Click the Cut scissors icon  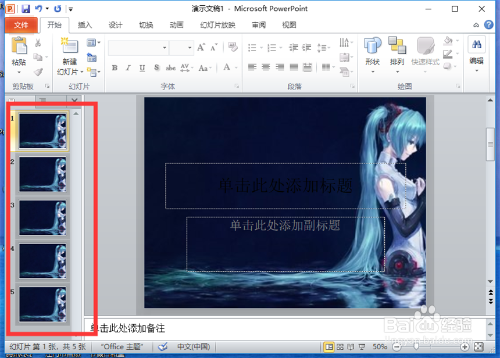[x=38, y=43]
